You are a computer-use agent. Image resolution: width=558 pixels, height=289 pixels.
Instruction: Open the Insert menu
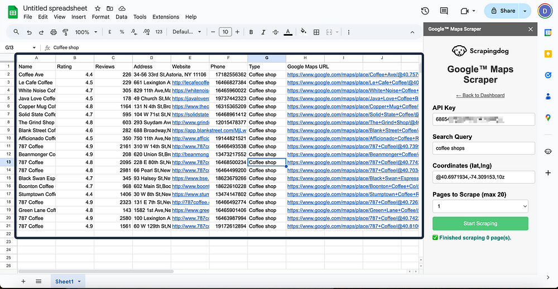click(78, 17)
